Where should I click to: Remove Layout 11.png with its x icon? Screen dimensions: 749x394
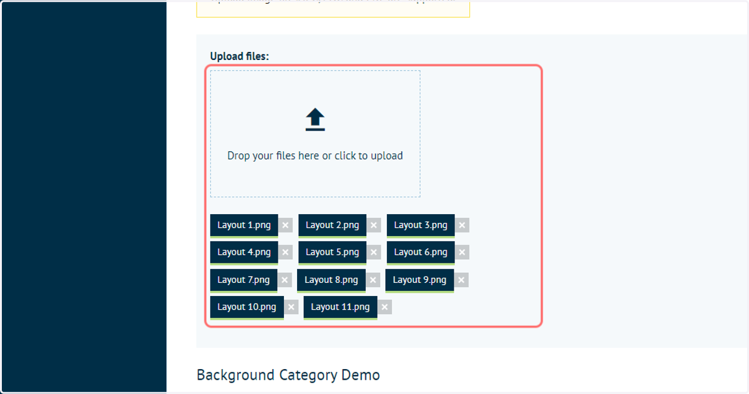coord(385,307)
